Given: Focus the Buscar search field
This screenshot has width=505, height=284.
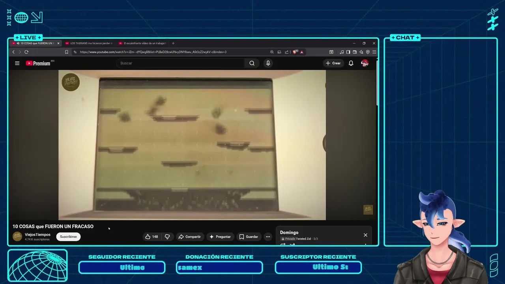Looking at the screenshot, I should (x=181, y=63).
